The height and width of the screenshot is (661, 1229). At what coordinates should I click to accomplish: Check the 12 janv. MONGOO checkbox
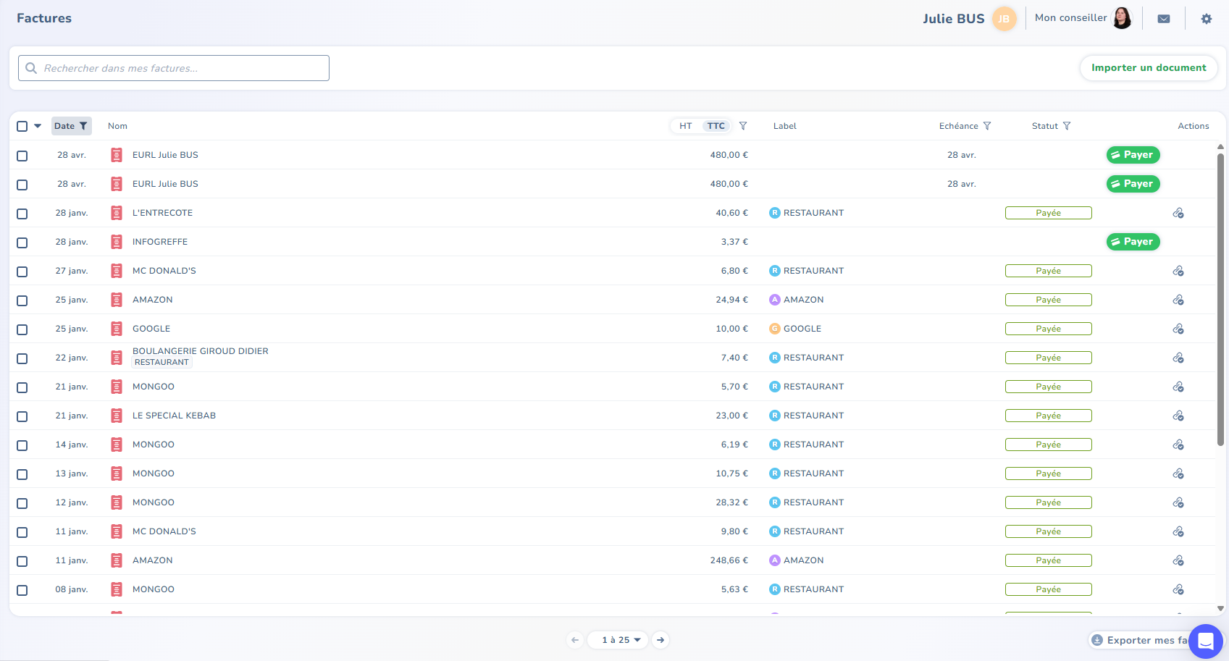22,503
